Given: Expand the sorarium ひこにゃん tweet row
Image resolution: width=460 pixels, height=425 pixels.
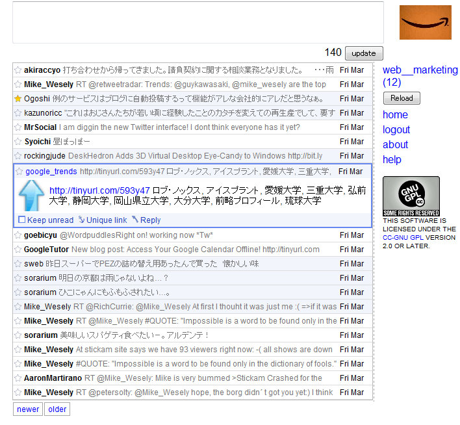Looking at the screenshot, I should pyautogui.click(x=193, y=292).
